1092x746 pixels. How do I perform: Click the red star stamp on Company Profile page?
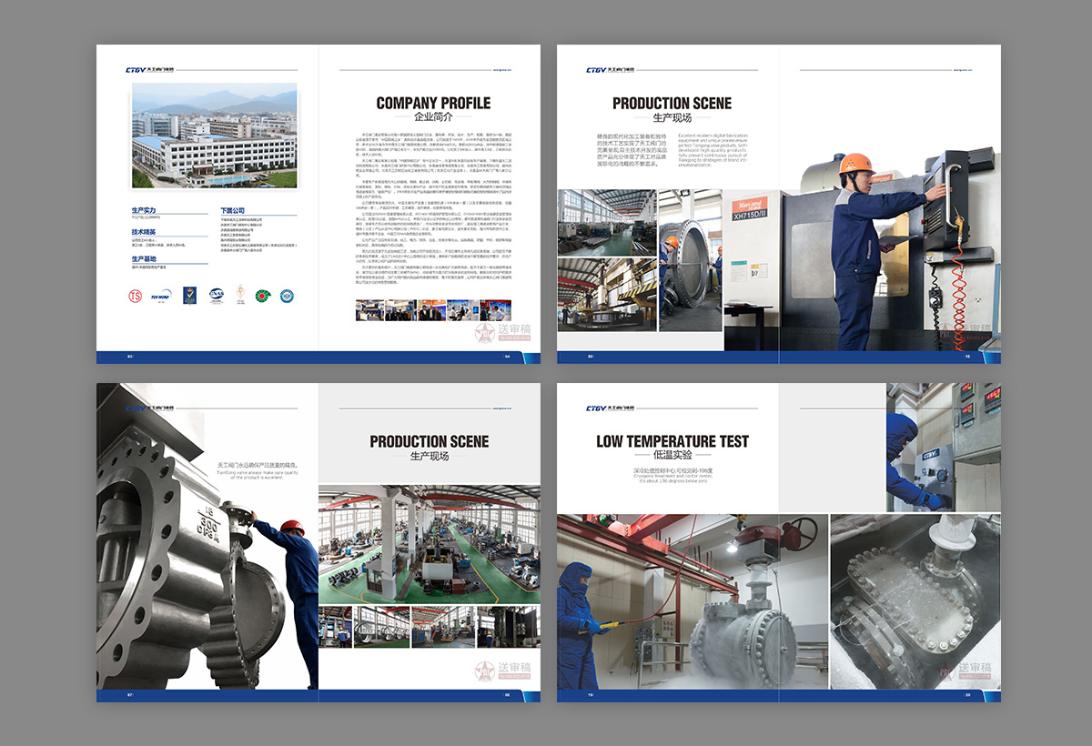[x=485, y=333]
